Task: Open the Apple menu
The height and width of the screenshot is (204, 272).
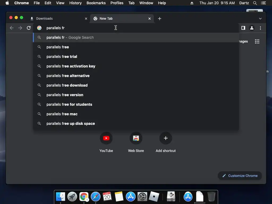Action: coord(7,3)
